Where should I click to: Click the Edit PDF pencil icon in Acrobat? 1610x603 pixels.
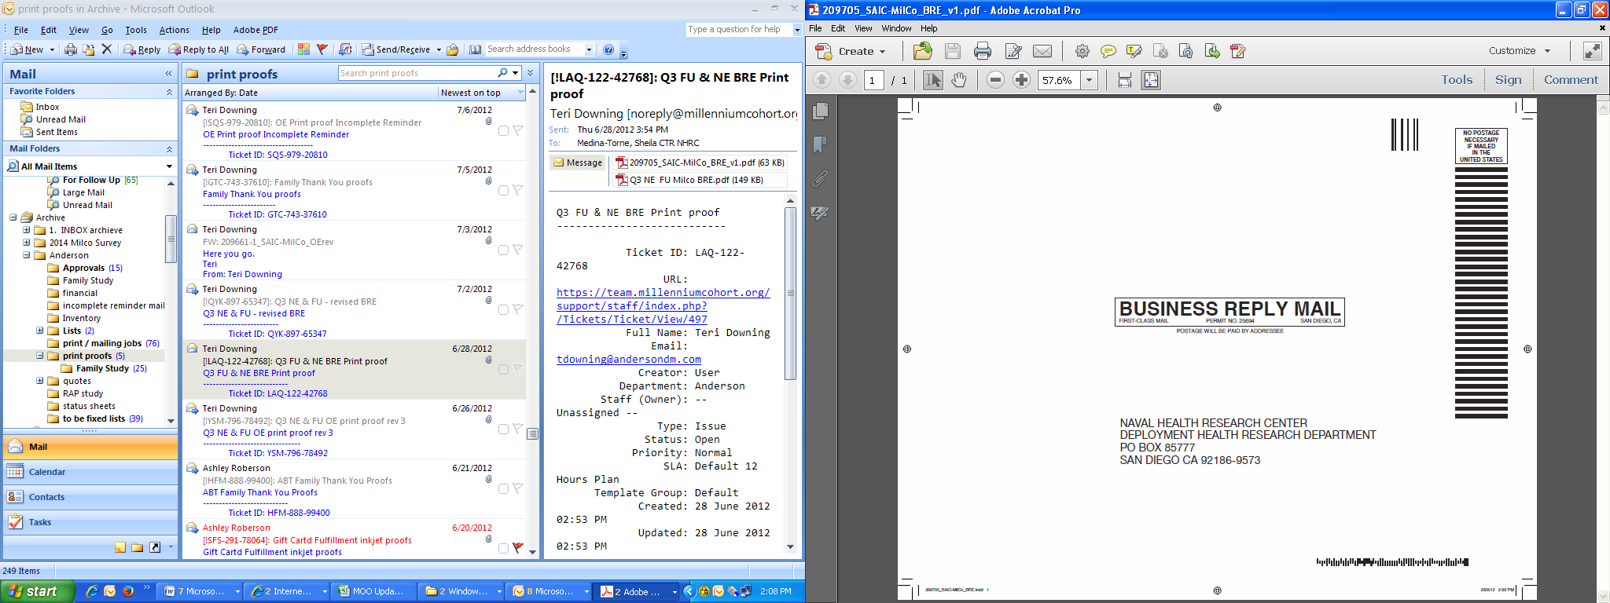pos(1013,51)
